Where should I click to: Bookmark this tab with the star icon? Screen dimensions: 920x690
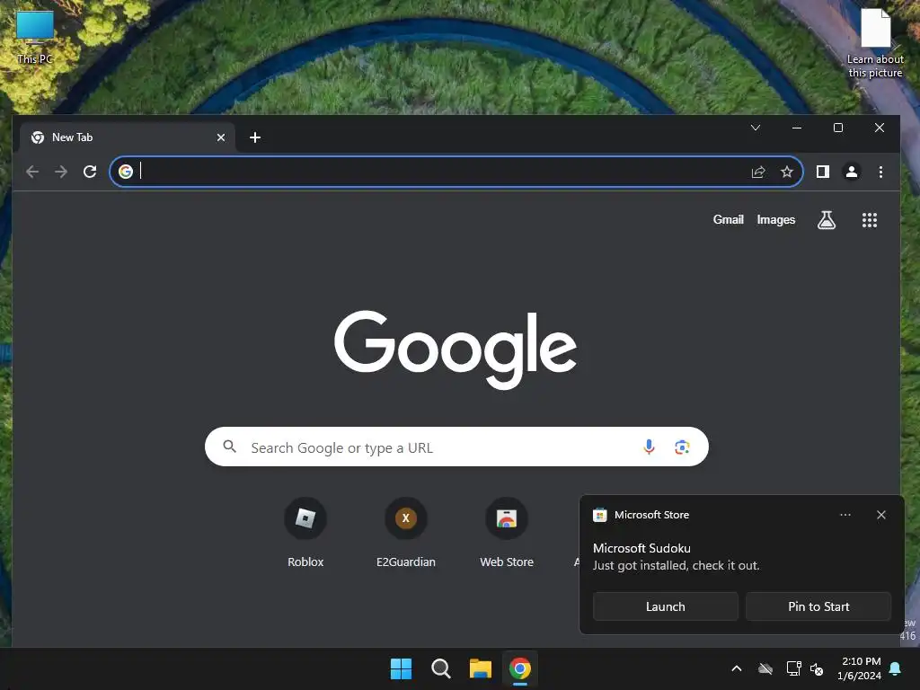click(787, 172)
